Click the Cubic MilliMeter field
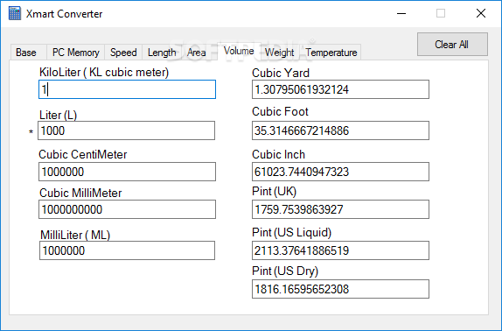Image resolution: width=502 pixels, height=331 pixels. [x=127, y=209]
